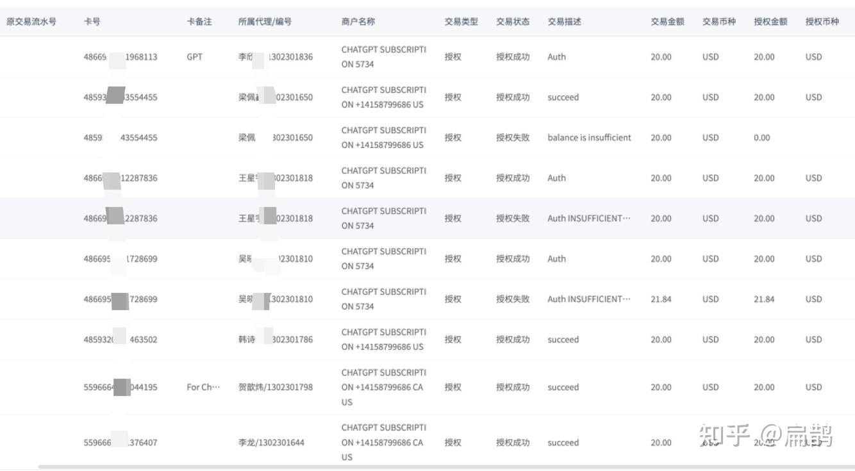Click the 授权币种 column header
The width and height of the screenshot is (855, 471).
[824, 21]
